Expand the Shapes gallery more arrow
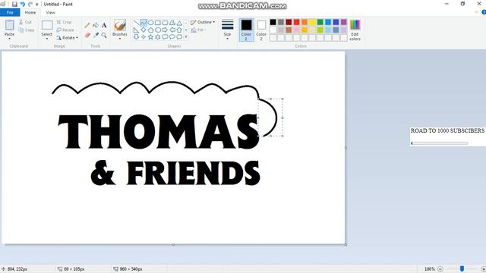486x273 pixels. [186, 37]
